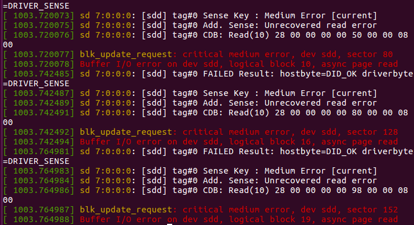
Task: Click the first '=DRIVER_SENSE' line at top
Action: click(36, 6)
